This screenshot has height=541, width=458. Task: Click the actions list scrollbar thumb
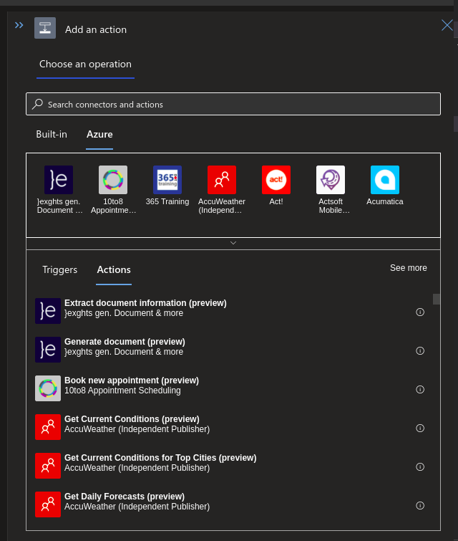pyautogui.click(x=437, y=299)
